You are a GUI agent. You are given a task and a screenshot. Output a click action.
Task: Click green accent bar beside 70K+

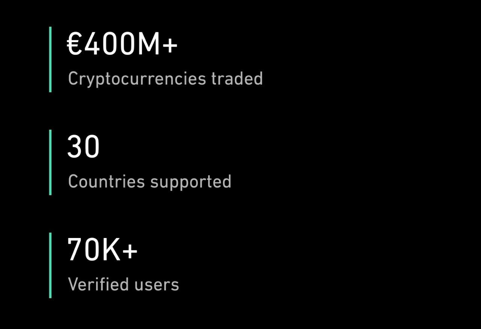click(50, 265)
